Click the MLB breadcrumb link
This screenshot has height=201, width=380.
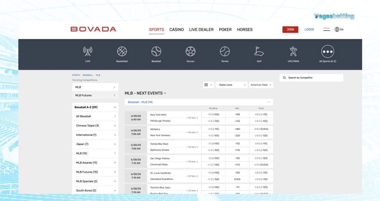(98, 75)
